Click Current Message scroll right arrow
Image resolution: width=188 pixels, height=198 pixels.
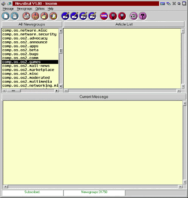tap(181, 186)
